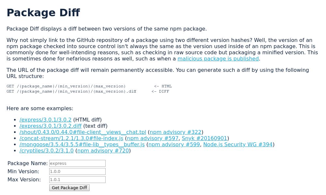Viewport: 326px width, 195px height.
Task: Open npm advisory #720
Action: 103,150
